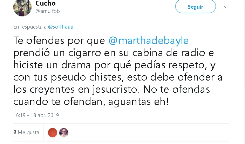Click the Me gusta label text
Viewport: 245px width, 144px height.
point(28,132)
